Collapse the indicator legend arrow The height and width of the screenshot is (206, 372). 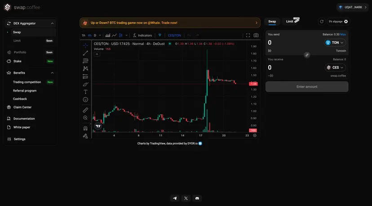click(97, 54)
